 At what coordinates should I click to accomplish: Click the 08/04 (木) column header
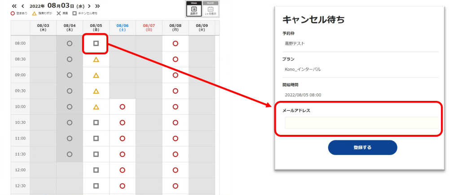(69, 27)
